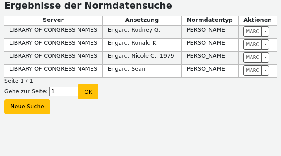This screenshot has width=281, height=156.
Task: Expand actions dropdown arrow for Rodney G. row
Action: pos(265,32)
